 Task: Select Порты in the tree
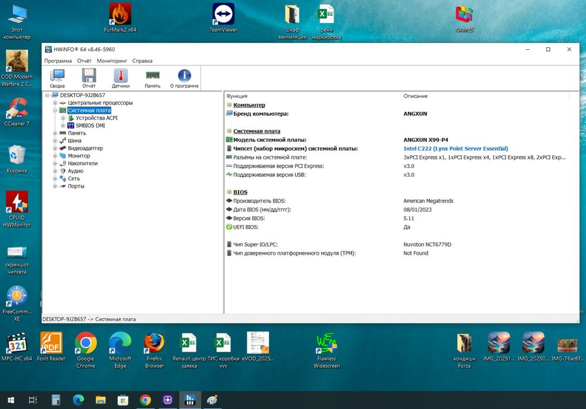tap(76, 186)
